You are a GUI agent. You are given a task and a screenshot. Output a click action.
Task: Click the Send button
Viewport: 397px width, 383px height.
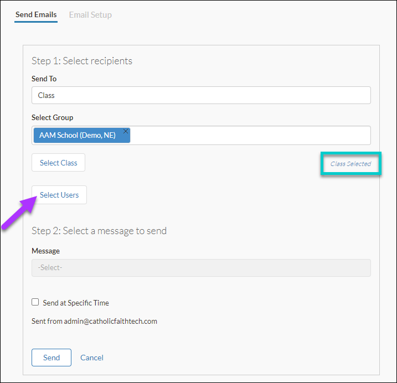coord(51,358)
